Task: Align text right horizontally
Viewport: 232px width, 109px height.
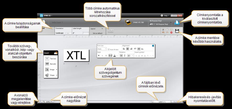Action: (x=131, y=49)
